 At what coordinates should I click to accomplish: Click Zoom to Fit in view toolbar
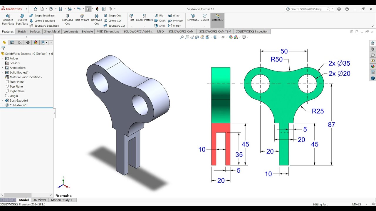[x=182, y=37]
